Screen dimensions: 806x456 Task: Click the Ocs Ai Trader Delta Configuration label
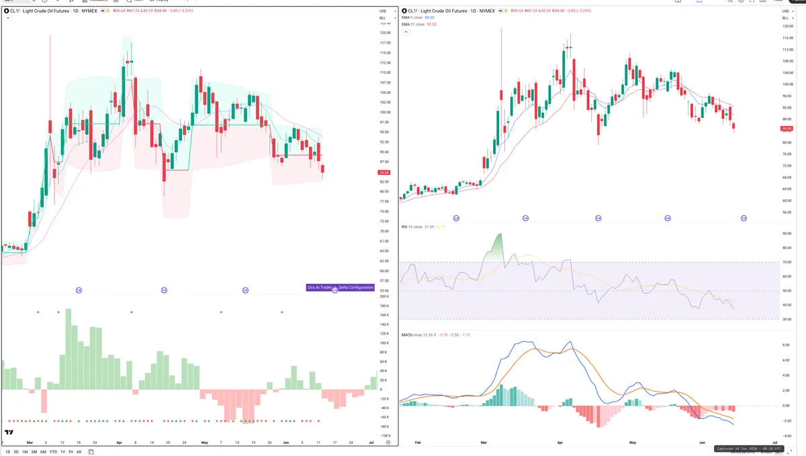click(340, 287)
